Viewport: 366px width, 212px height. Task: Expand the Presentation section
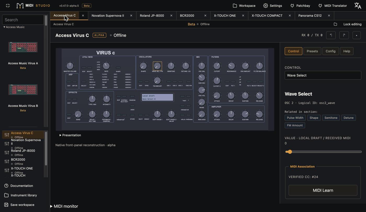70,135
